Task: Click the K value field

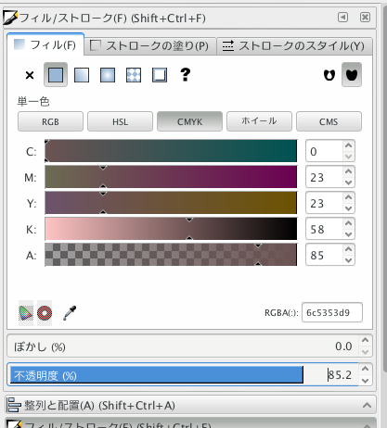Action: click(324, 229)
